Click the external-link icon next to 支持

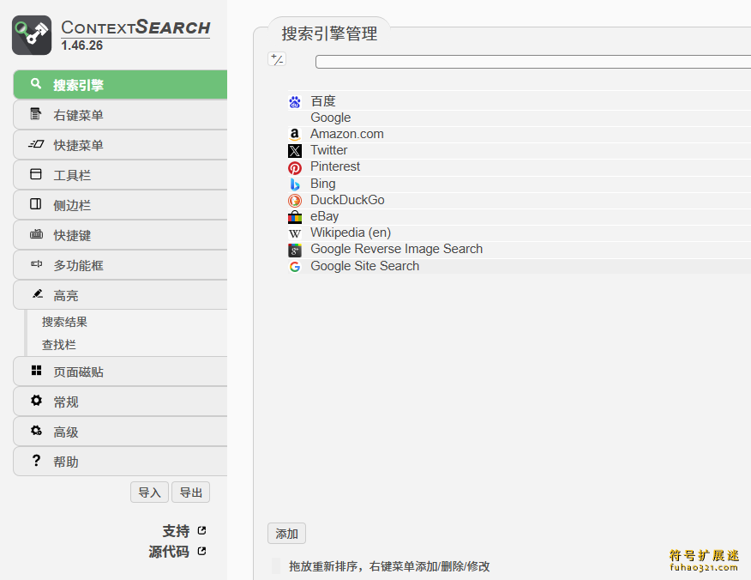(201, 530)
